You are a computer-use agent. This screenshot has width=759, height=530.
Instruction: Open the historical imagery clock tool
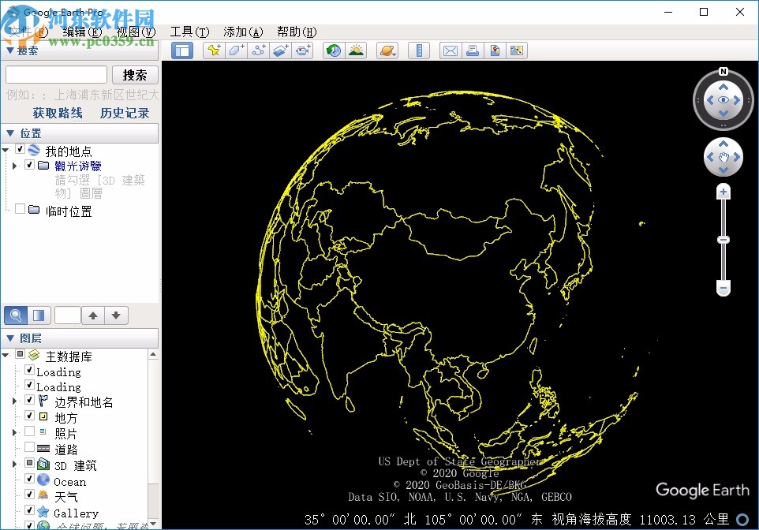pyautogui.click(x=334, y=50)
